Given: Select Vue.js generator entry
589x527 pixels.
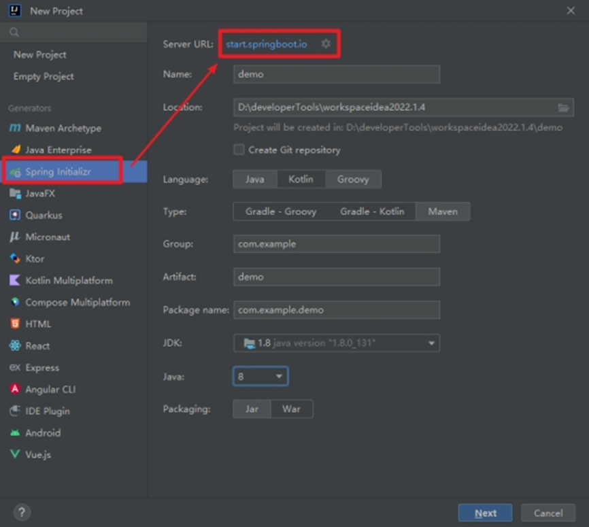Looking at the screenshot, I should pos(73,455).
